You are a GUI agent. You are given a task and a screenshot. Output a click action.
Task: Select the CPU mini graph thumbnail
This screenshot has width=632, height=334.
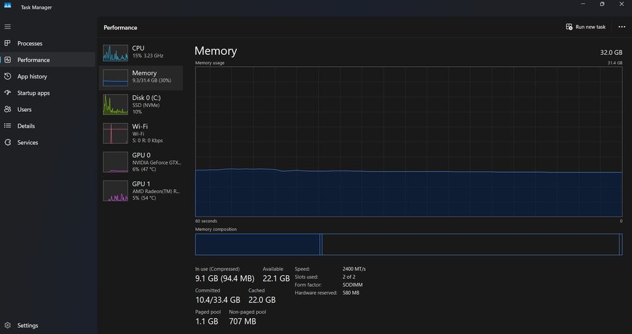[115, 53]
